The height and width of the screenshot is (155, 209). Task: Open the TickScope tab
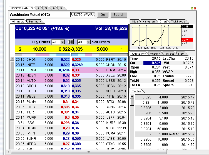178,21
